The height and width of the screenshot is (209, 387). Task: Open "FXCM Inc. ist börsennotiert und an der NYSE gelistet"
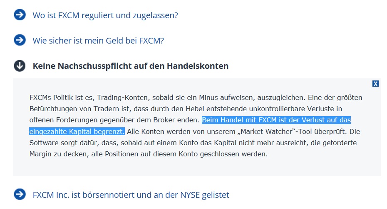coord(131,194)
